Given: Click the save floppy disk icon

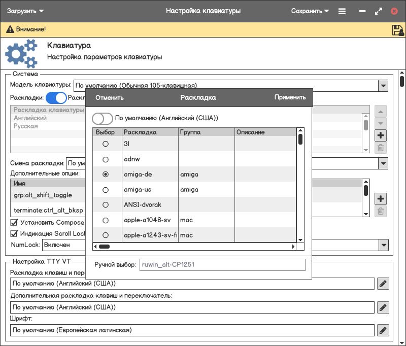Looking at the screenshot, I should click(x=397, y=30).
